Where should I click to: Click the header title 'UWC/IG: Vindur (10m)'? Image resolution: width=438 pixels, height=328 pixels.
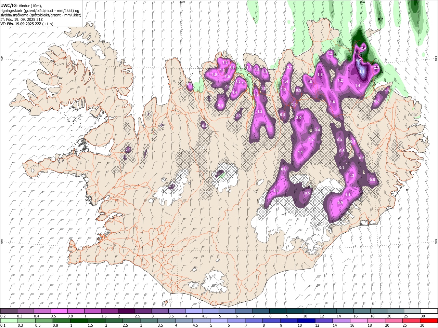pyautogui.click(x=21, y=6)
